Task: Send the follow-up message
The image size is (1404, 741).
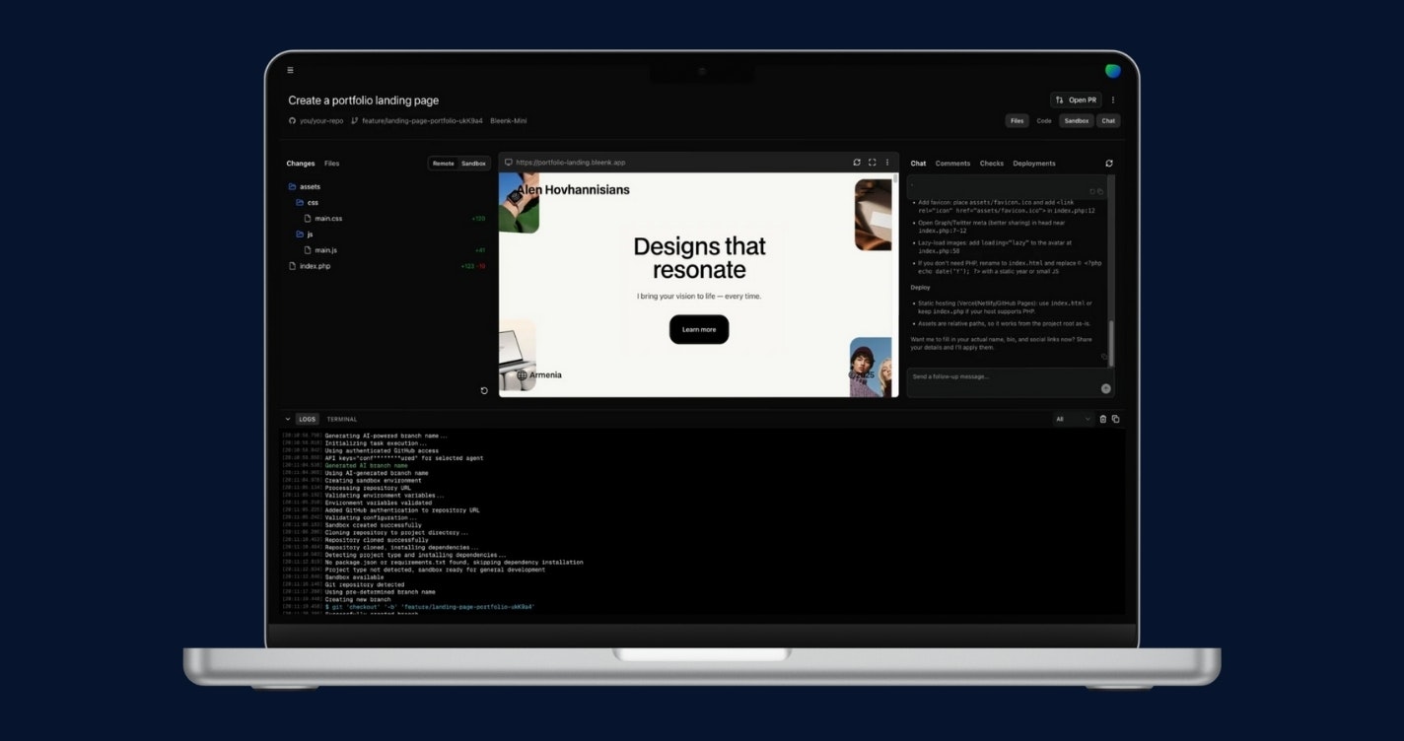Action: (1105, 388)
